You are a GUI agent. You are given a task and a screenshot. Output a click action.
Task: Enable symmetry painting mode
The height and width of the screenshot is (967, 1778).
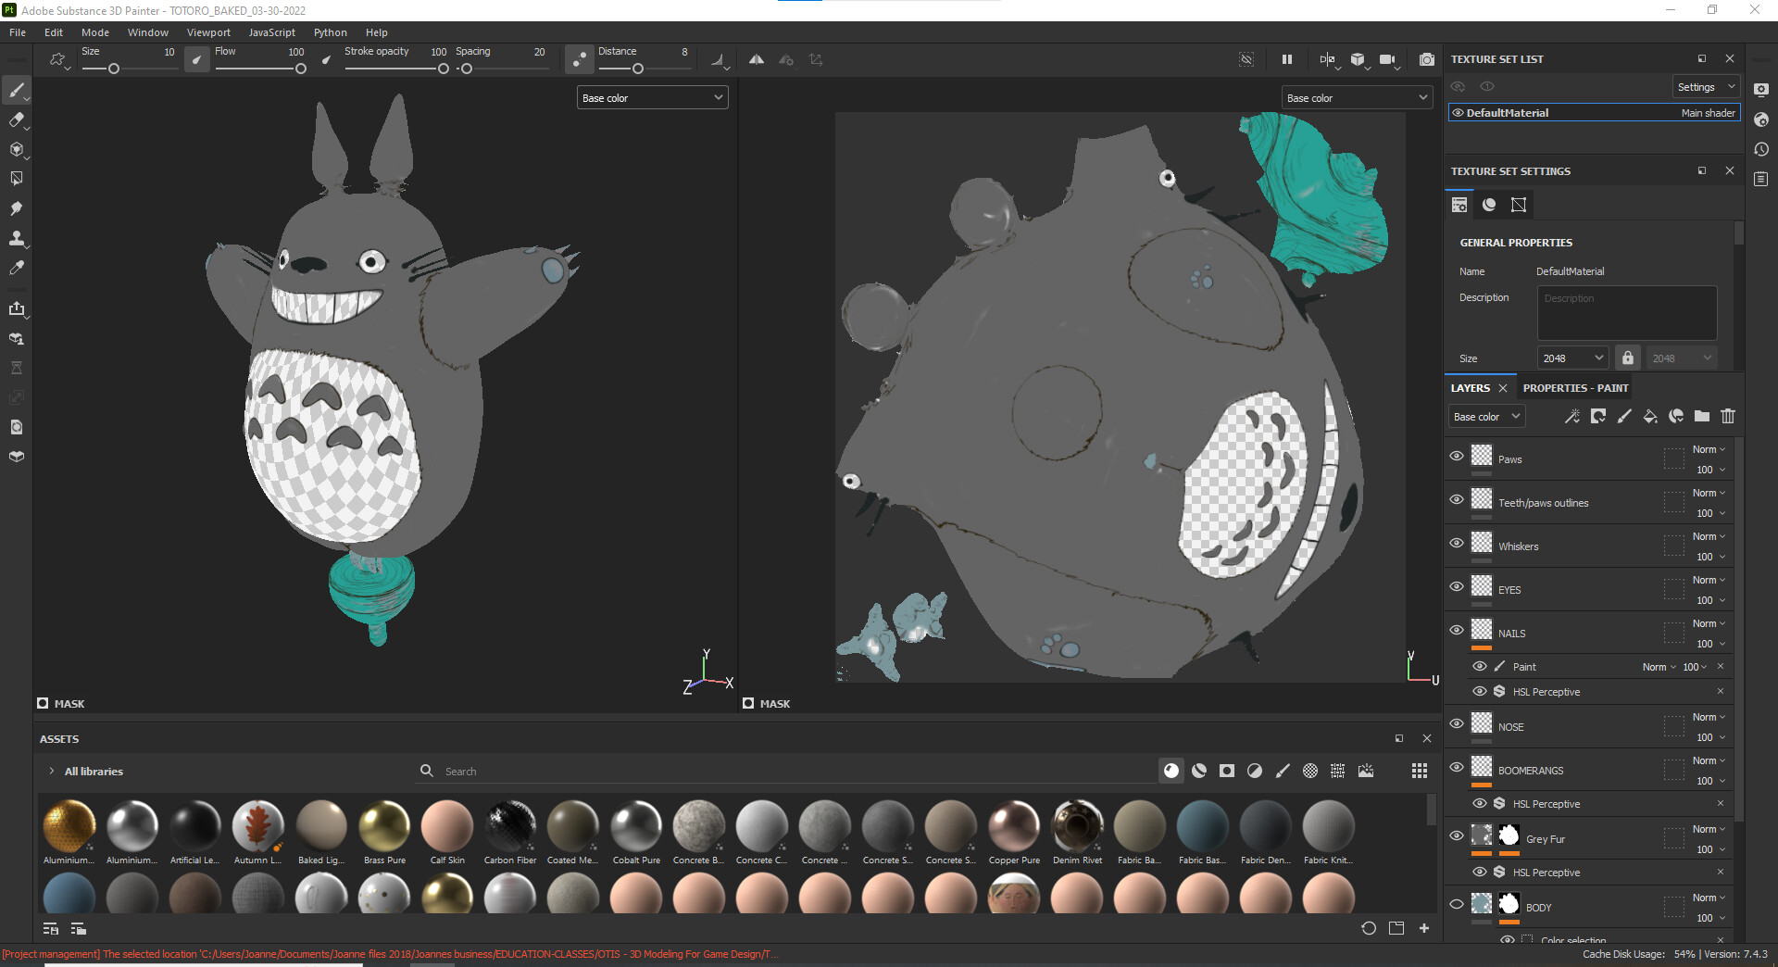click(756, 58)
